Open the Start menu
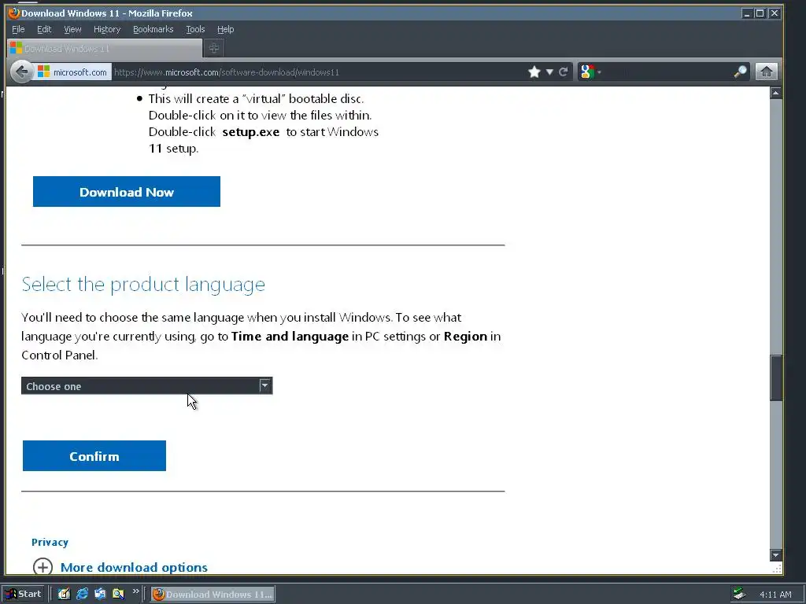 pyautogui.click(x=23, y=594)
